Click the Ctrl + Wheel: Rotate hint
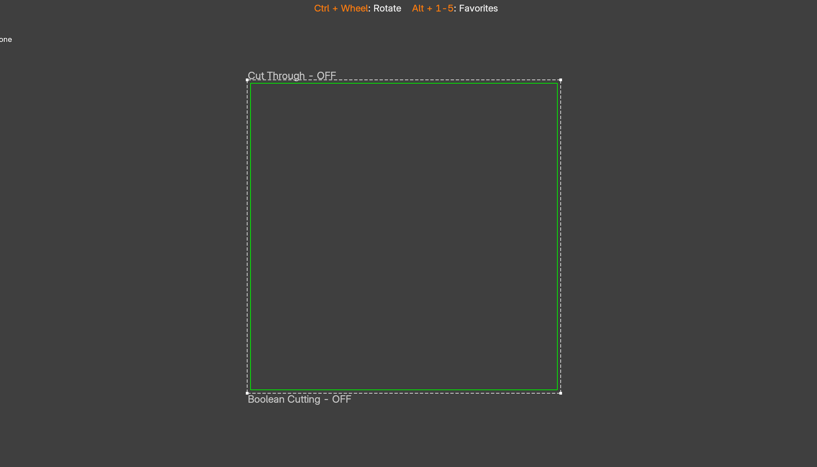 click(x=358, y=8)
